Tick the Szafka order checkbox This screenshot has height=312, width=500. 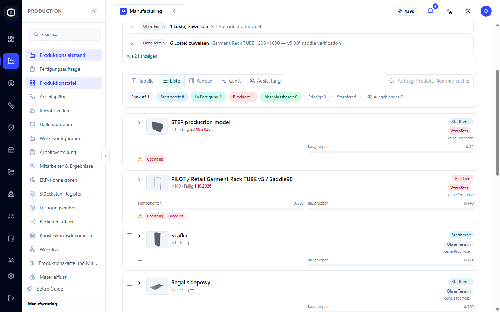coord(130,236)
